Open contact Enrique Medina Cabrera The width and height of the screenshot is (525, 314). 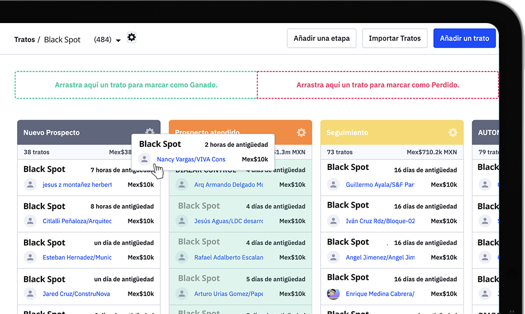380,294
